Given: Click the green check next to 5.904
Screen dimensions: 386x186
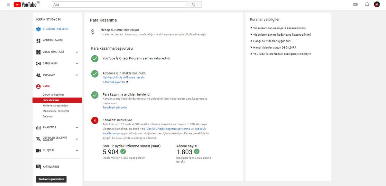Looking at the screenshot, I should click(123, 151).
